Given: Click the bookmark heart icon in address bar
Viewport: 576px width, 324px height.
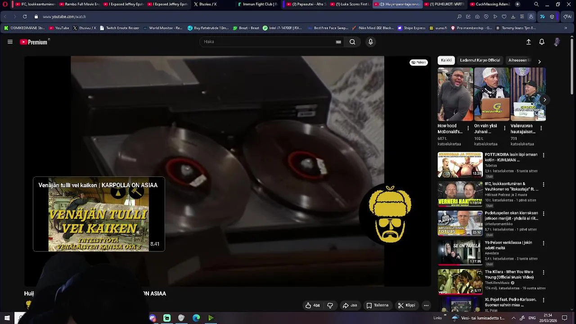Looking at the screenshot, I should (x=504, y=17).
